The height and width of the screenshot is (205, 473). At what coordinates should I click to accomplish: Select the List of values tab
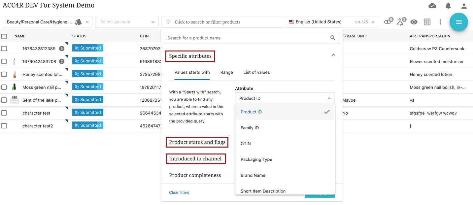pyautogui.click(x=256, y=72)
